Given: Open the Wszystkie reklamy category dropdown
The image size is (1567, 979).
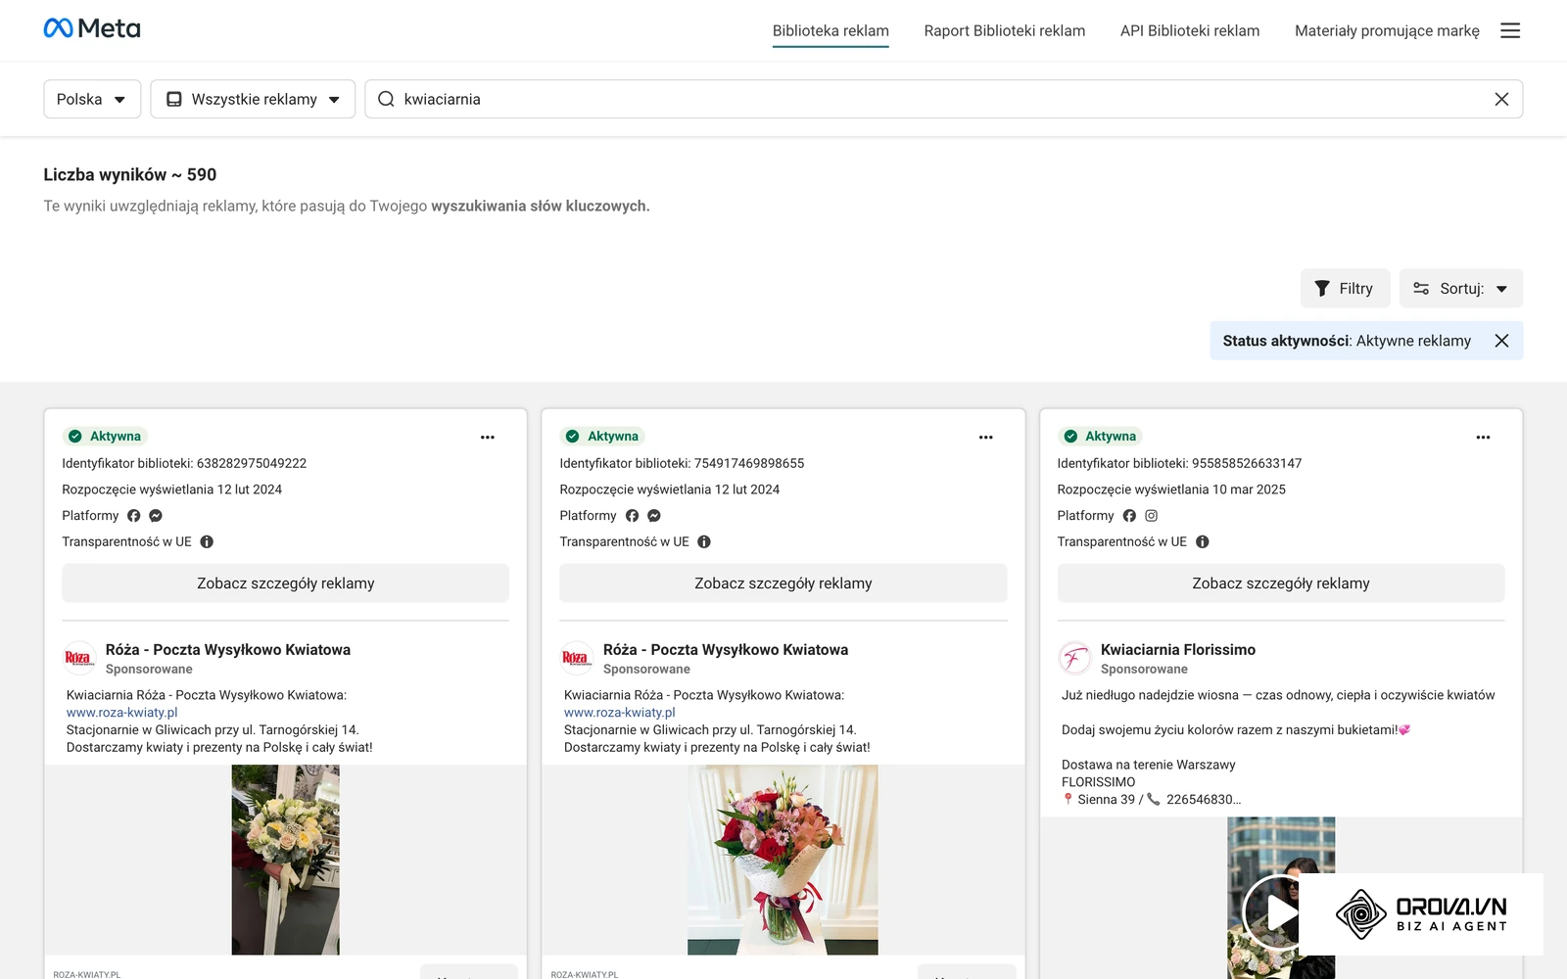Looking at the screenshot, I should coord(253,99).
